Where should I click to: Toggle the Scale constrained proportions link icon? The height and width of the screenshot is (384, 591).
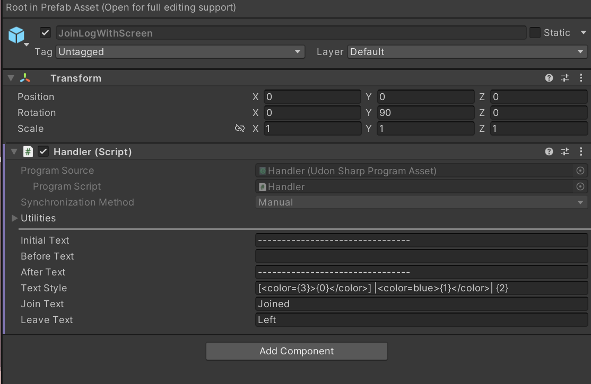[x=240, y=129]
